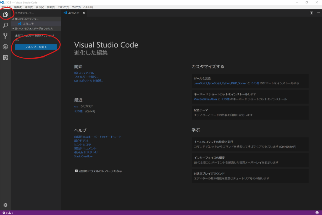
Task: Open the 移動(G) menu
Action: coord(51,7)
